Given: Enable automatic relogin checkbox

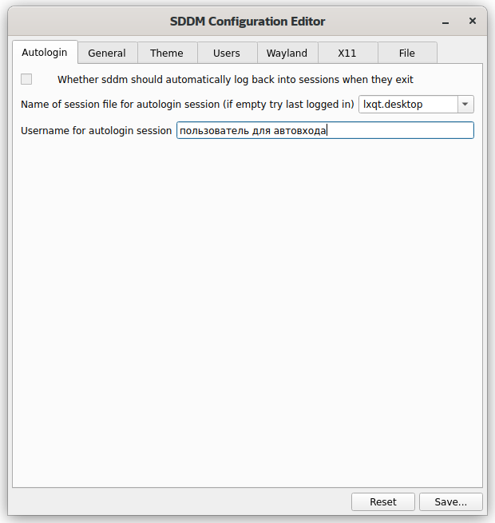Looking at the screenshot, I should pos(26,79).
